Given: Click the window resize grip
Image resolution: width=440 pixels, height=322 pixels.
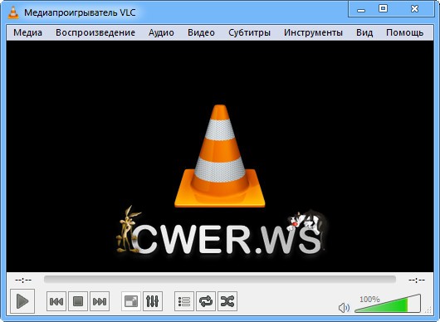Looking at the screenshot, I should click(x=428, y=310).
